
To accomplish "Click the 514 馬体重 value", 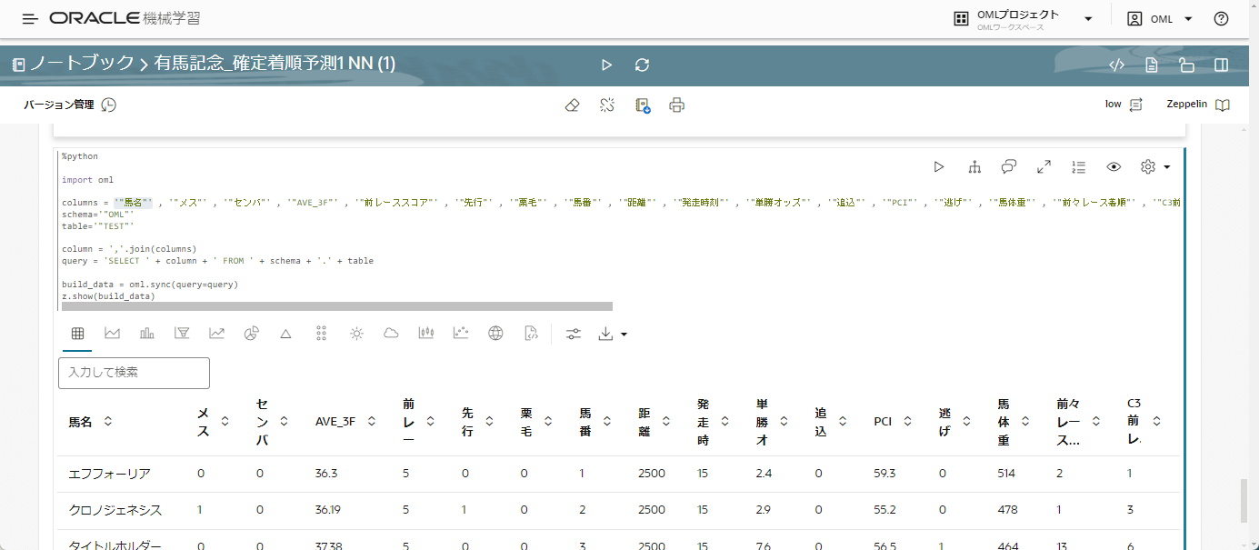I will pyautogui.click(x=1007, y=474).
